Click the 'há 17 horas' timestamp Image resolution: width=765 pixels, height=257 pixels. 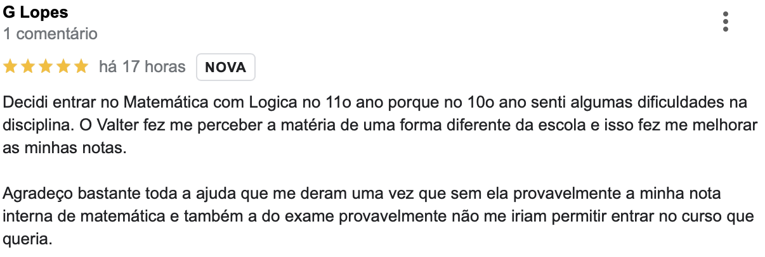(x=142, y=66)
